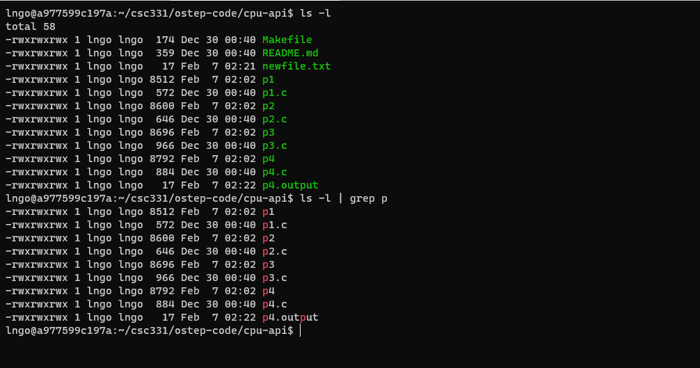Click green p3.c in first listing
Viewport: 700px width, 368px height.
click(x=275, y=145)
